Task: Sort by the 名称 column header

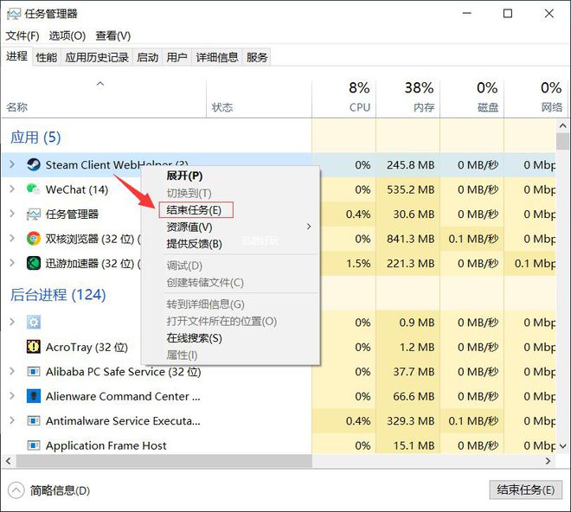Action: [104, 97]
